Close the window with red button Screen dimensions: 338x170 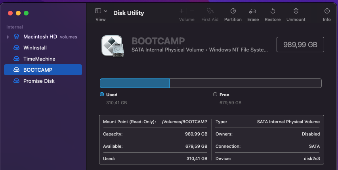coord(10,13)
